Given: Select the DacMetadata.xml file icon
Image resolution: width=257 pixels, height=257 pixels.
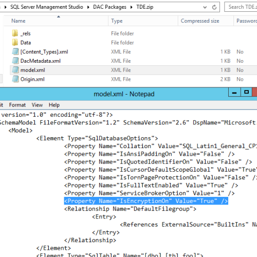Looking at the screenshot, I should (x=15, y=61).
